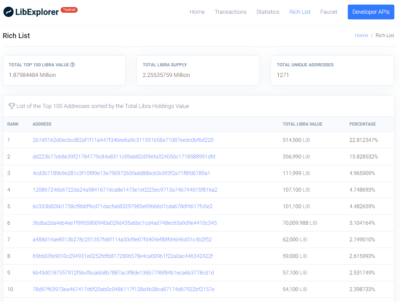Screen dimensions: 400x302
Task: Select Rich List in the navigation
Action: coord(299,12)
